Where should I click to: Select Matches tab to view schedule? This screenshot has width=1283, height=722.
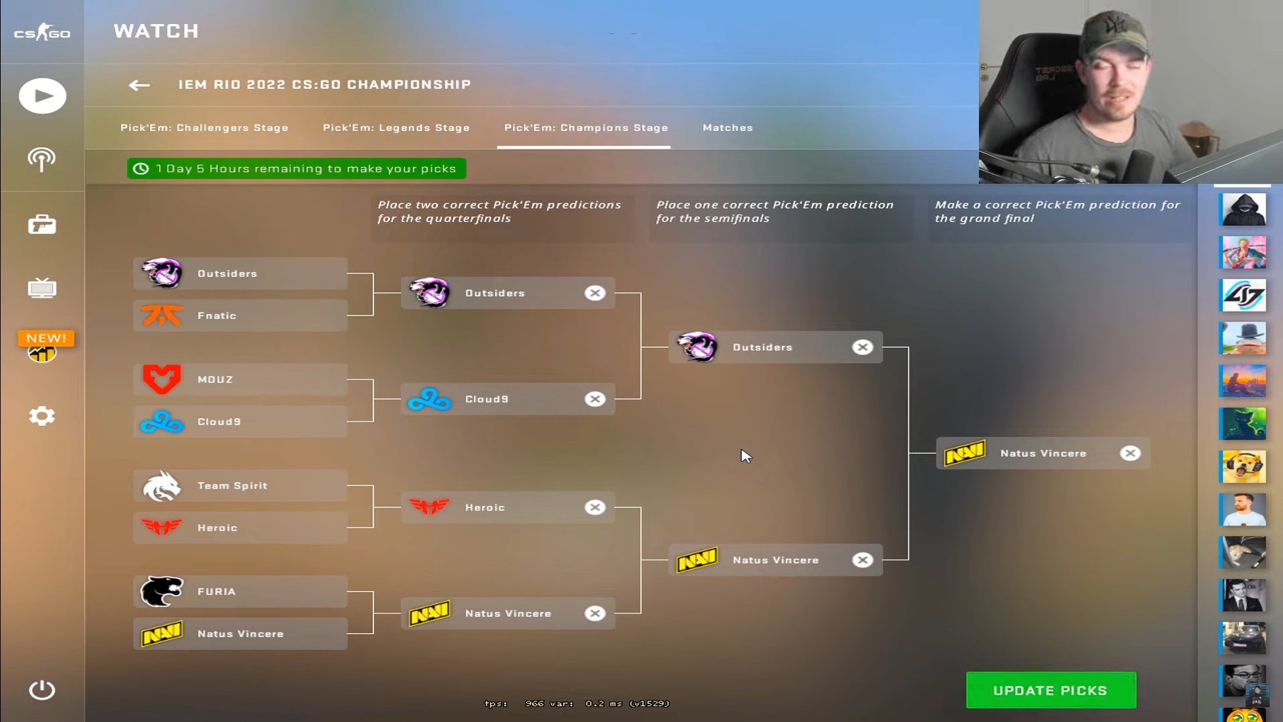[728, 127]
